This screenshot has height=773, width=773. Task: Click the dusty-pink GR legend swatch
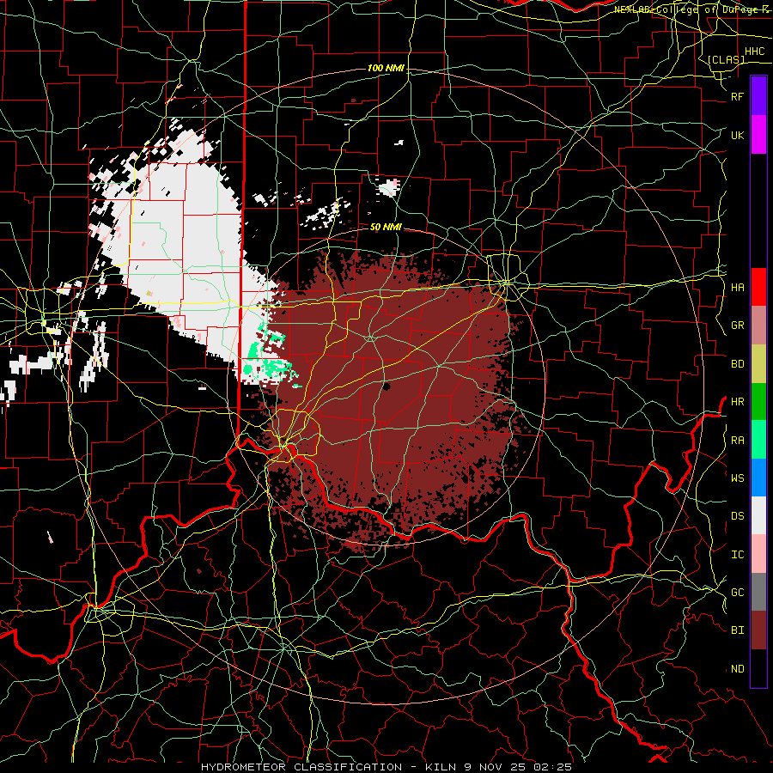pos(758,326)
